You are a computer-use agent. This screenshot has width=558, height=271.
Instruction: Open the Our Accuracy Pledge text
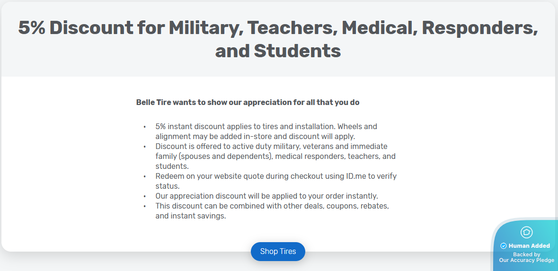pyautogui.click(x=526, y=260)
